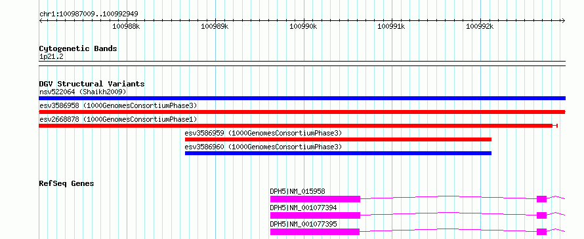
Task: Click the red esv3586958 variant bar
Action: click(x=302, y=112)
